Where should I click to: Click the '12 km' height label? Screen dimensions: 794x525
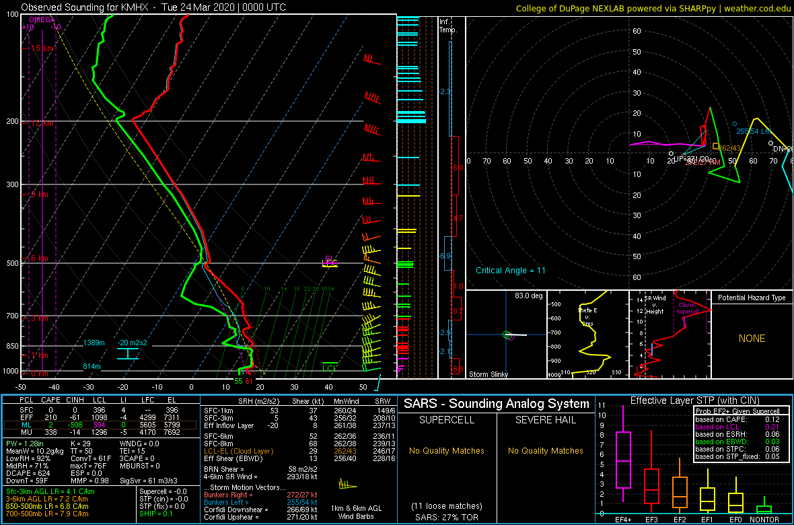[x=42, y=123]
